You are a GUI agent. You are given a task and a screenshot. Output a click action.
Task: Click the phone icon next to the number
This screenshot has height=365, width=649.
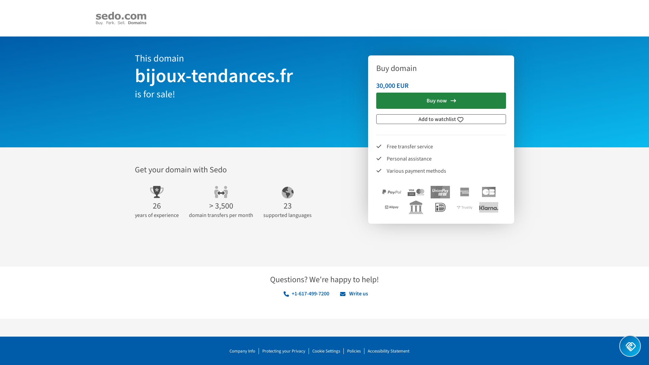tap(286, 294)
